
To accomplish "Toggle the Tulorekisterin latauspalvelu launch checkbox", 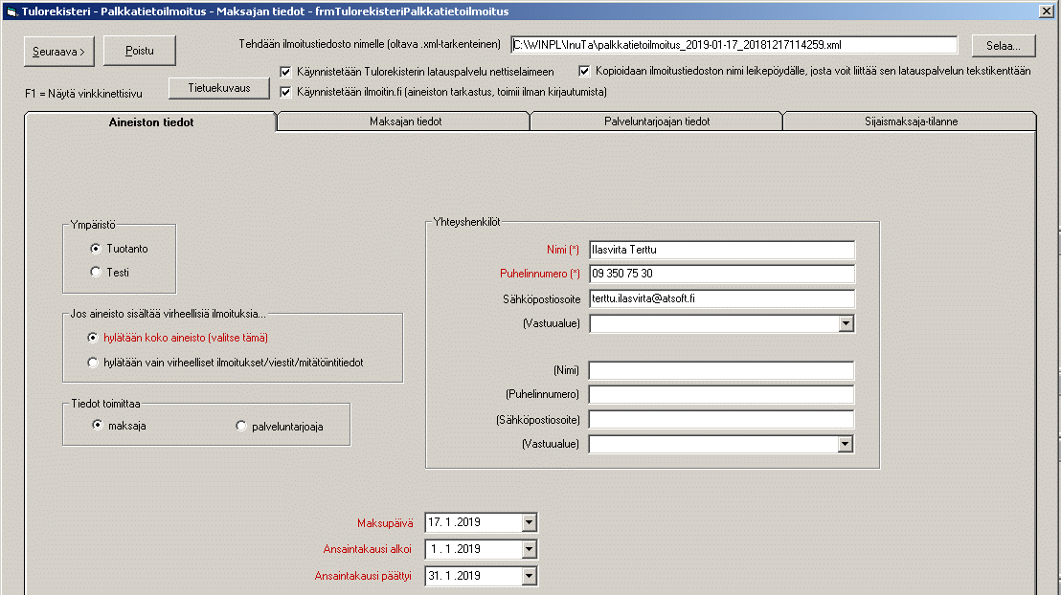I will [286, 71].
